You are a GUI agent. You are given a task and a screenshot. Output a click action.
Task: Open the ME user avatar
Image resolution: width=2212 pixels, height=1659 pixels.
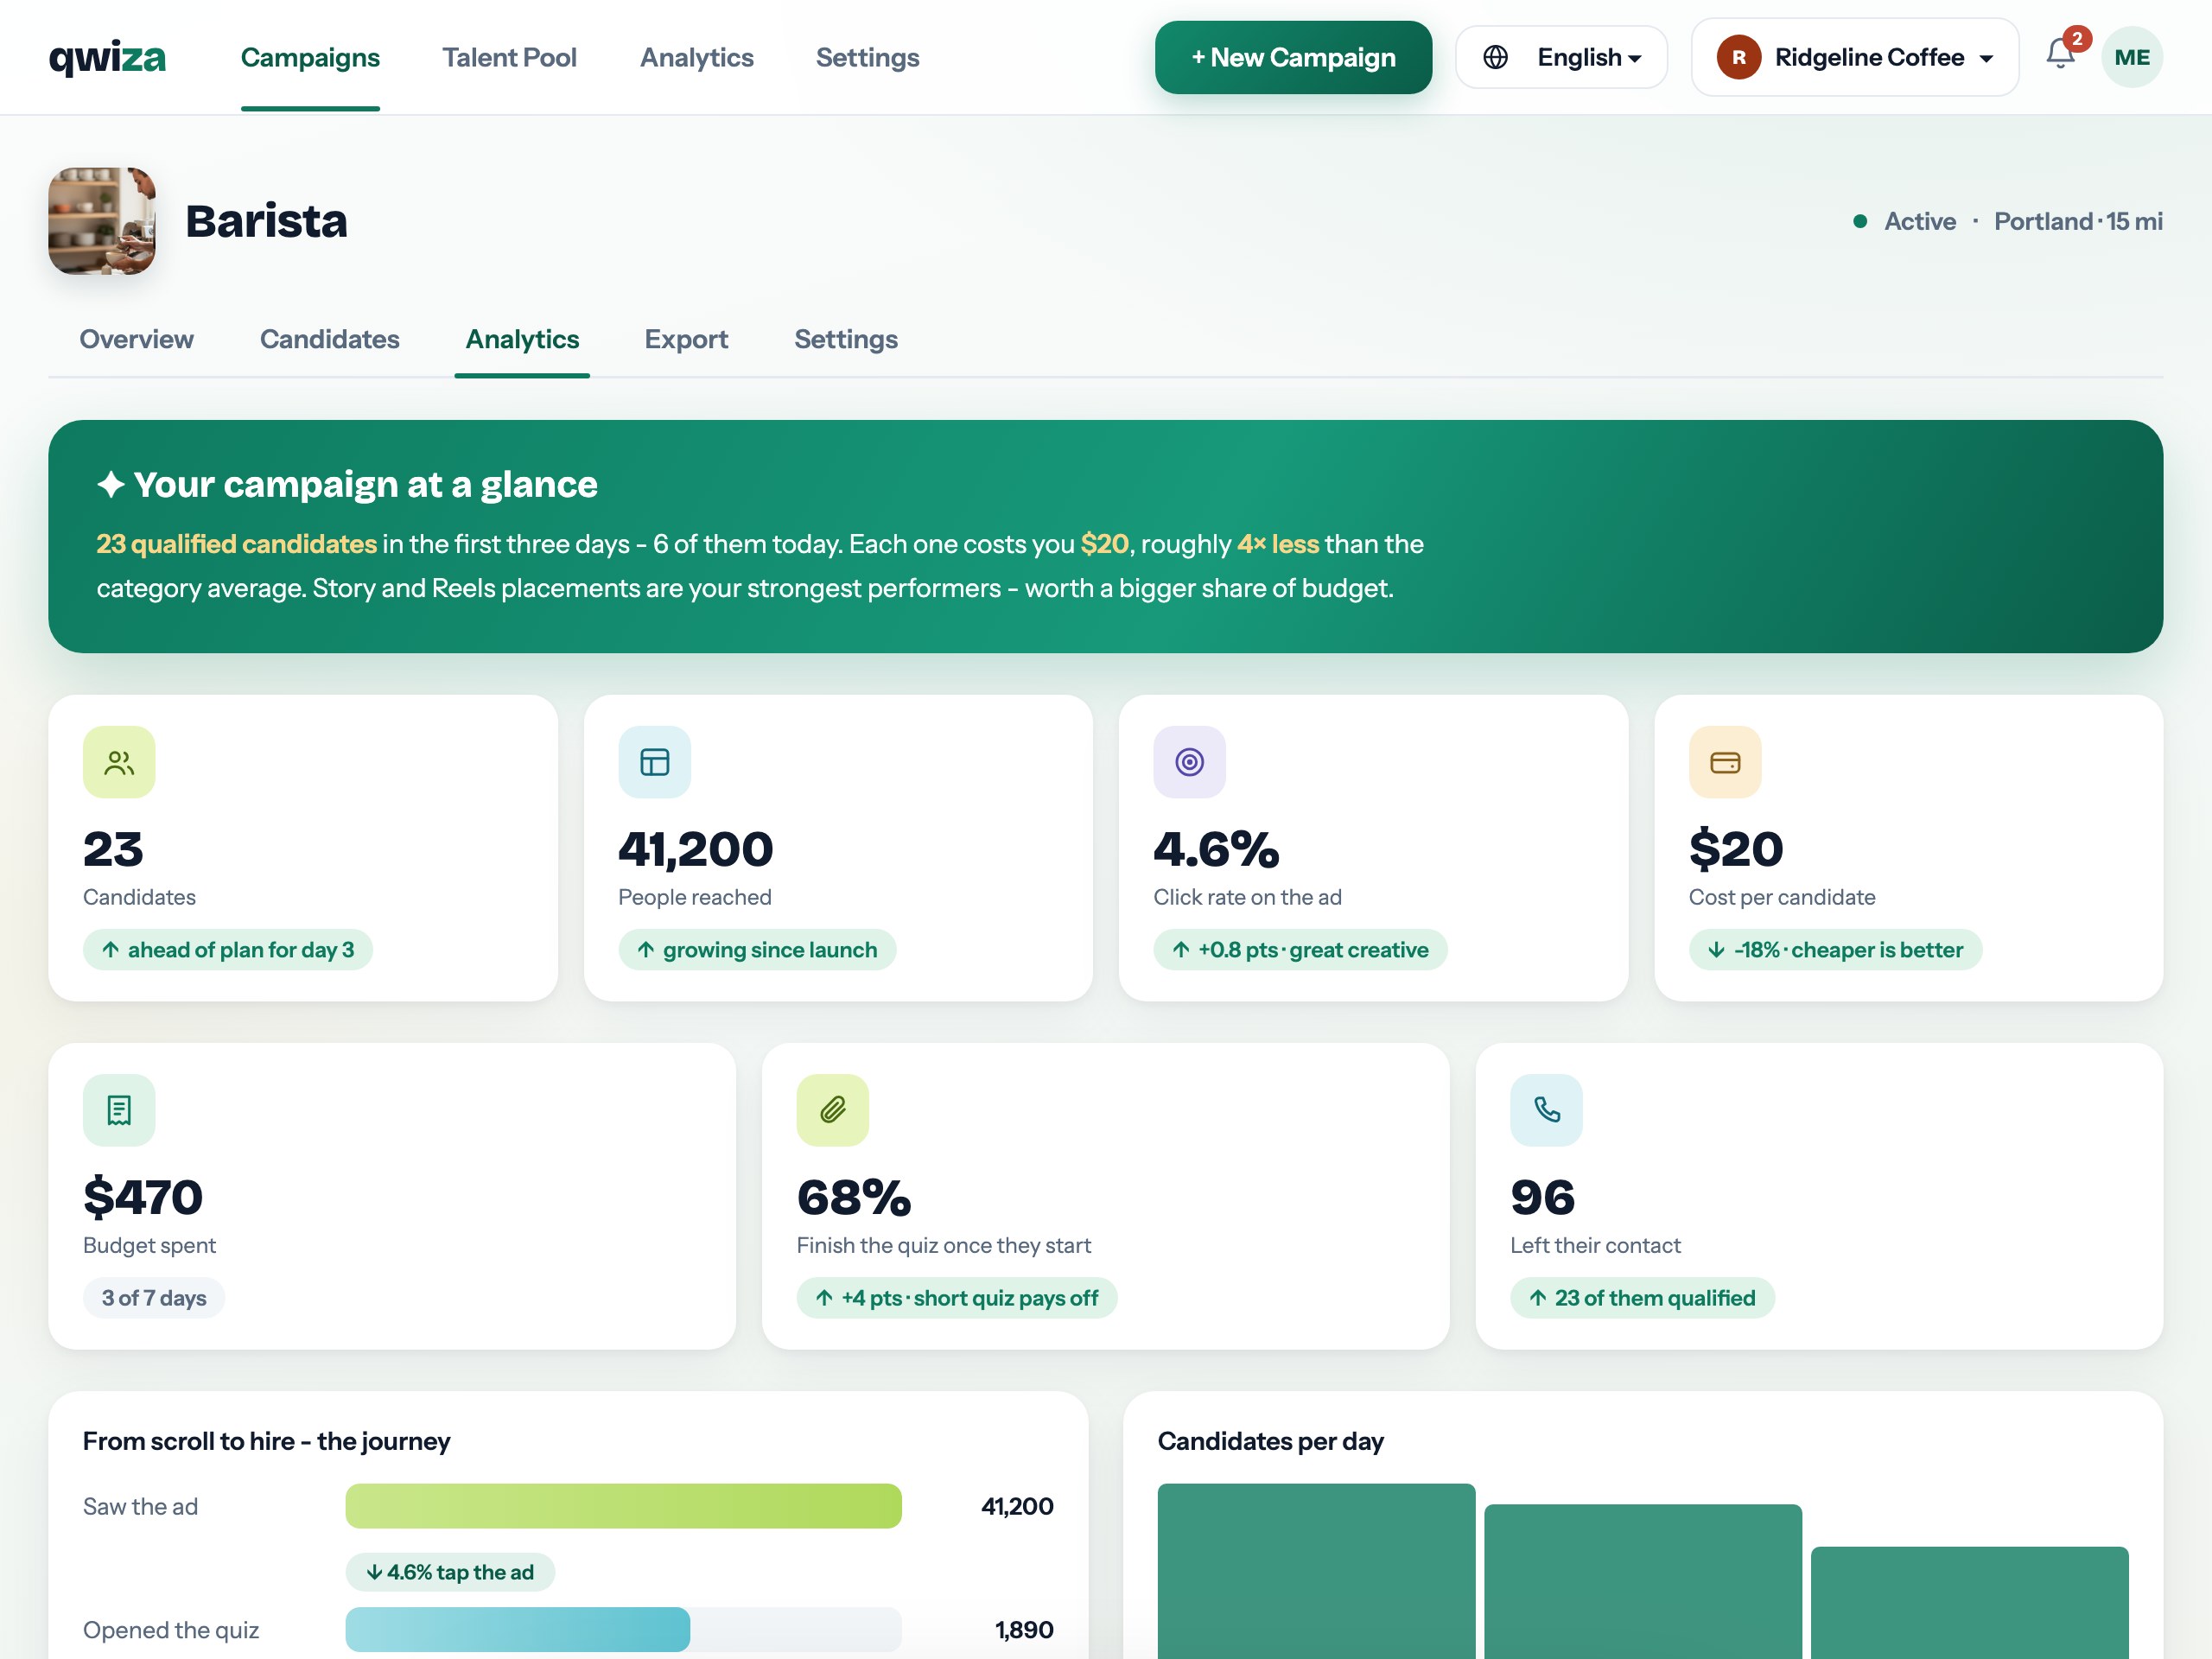coord(2131,57)
